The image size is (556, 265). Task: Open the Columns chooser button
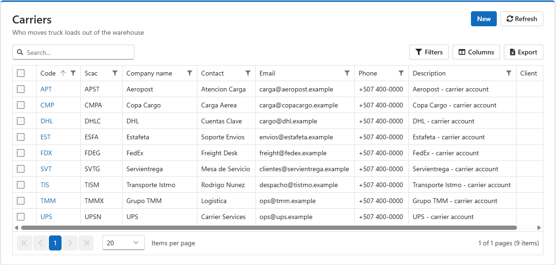pyautogui.click(x=476, y=52)
